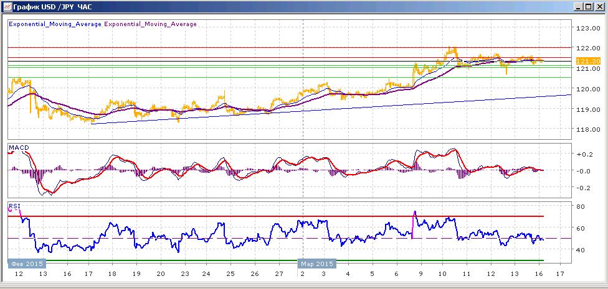Select the MACD indicator panel label
Viewport: 608px width, 289px height.
(16, 148)
